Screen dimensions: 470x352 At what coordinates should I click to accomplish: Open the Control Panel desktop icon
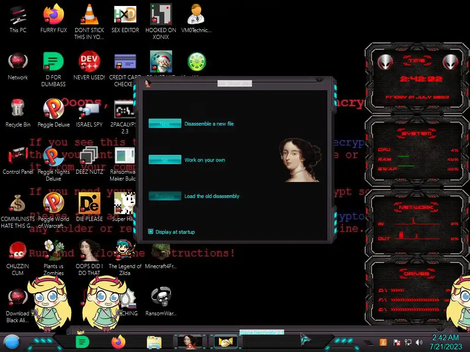tap(18, 160)
